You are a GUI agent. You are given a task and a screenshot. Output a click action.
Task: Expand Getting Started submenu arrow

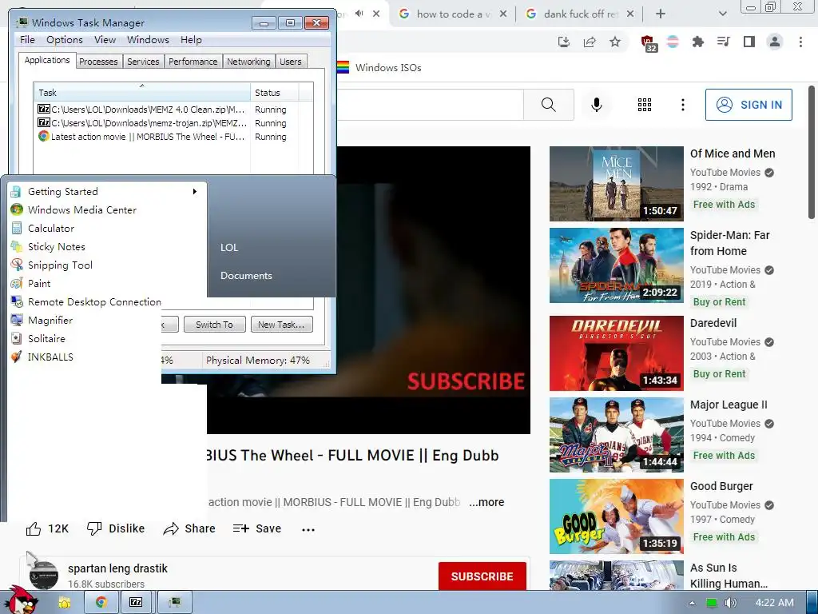coord(195,192)
